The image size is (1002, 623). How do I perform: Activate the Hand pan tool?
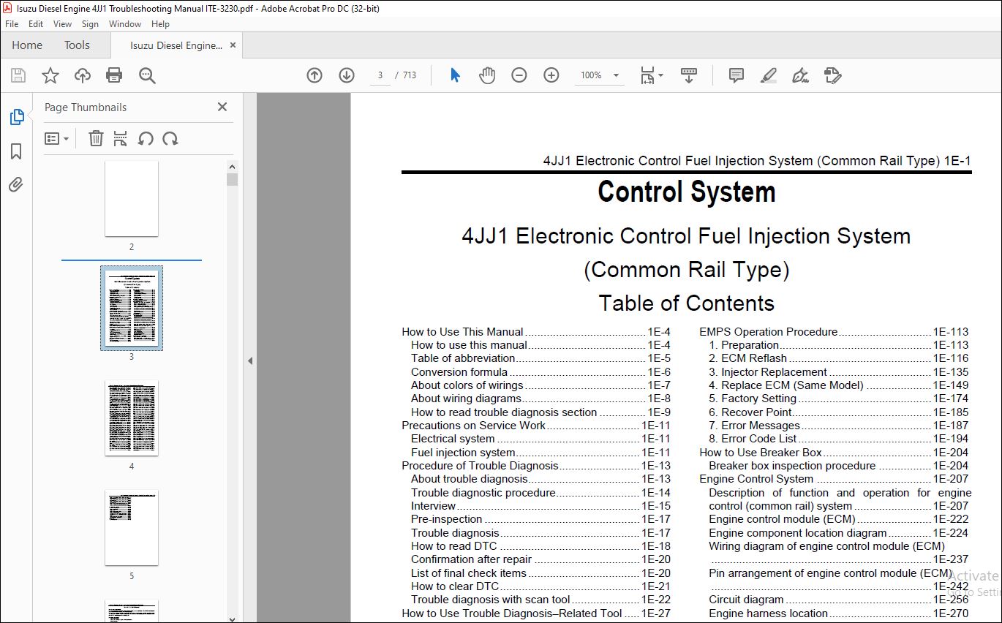pyautogui.click(x=487, y=75)
